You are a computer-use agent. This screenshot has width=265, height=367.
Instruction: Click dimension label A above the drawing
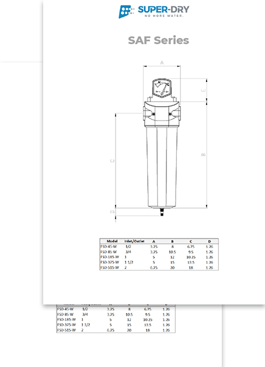coord(162,63)
